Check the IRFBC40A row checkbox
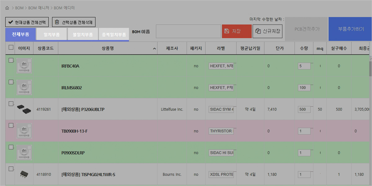 click(11, 60)
